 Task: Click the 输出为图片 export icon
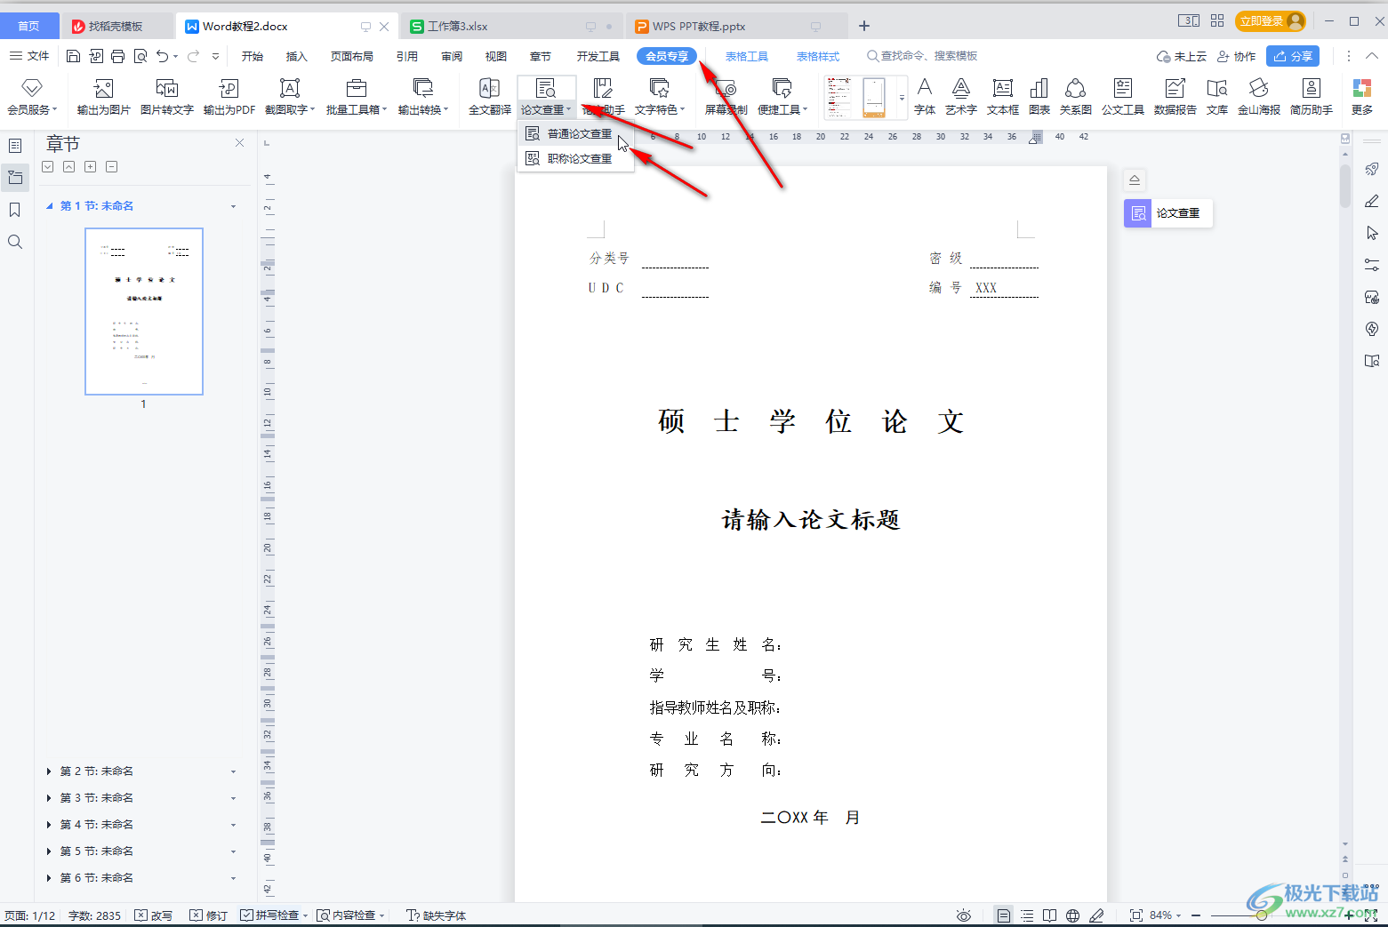click(x=104, y=97)
